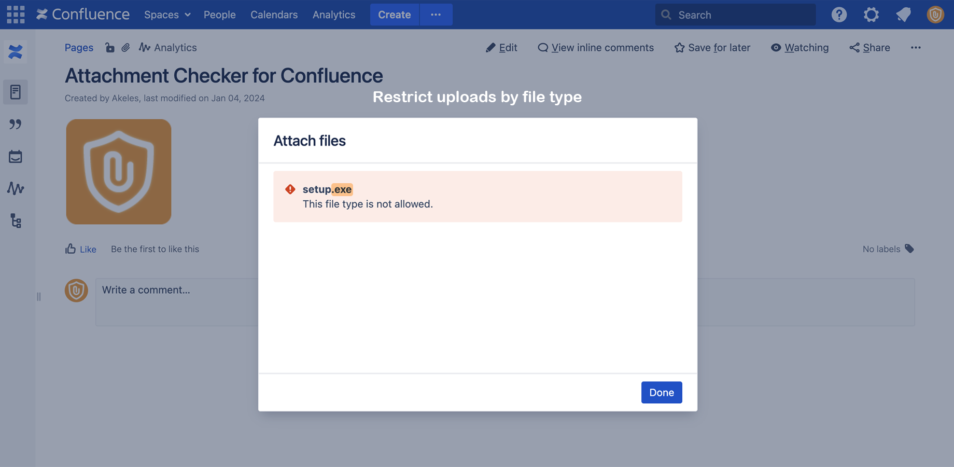The width and height of the screenshot is (954, 467).
Task: Open the People menu
Action: (x=219, y=15)
